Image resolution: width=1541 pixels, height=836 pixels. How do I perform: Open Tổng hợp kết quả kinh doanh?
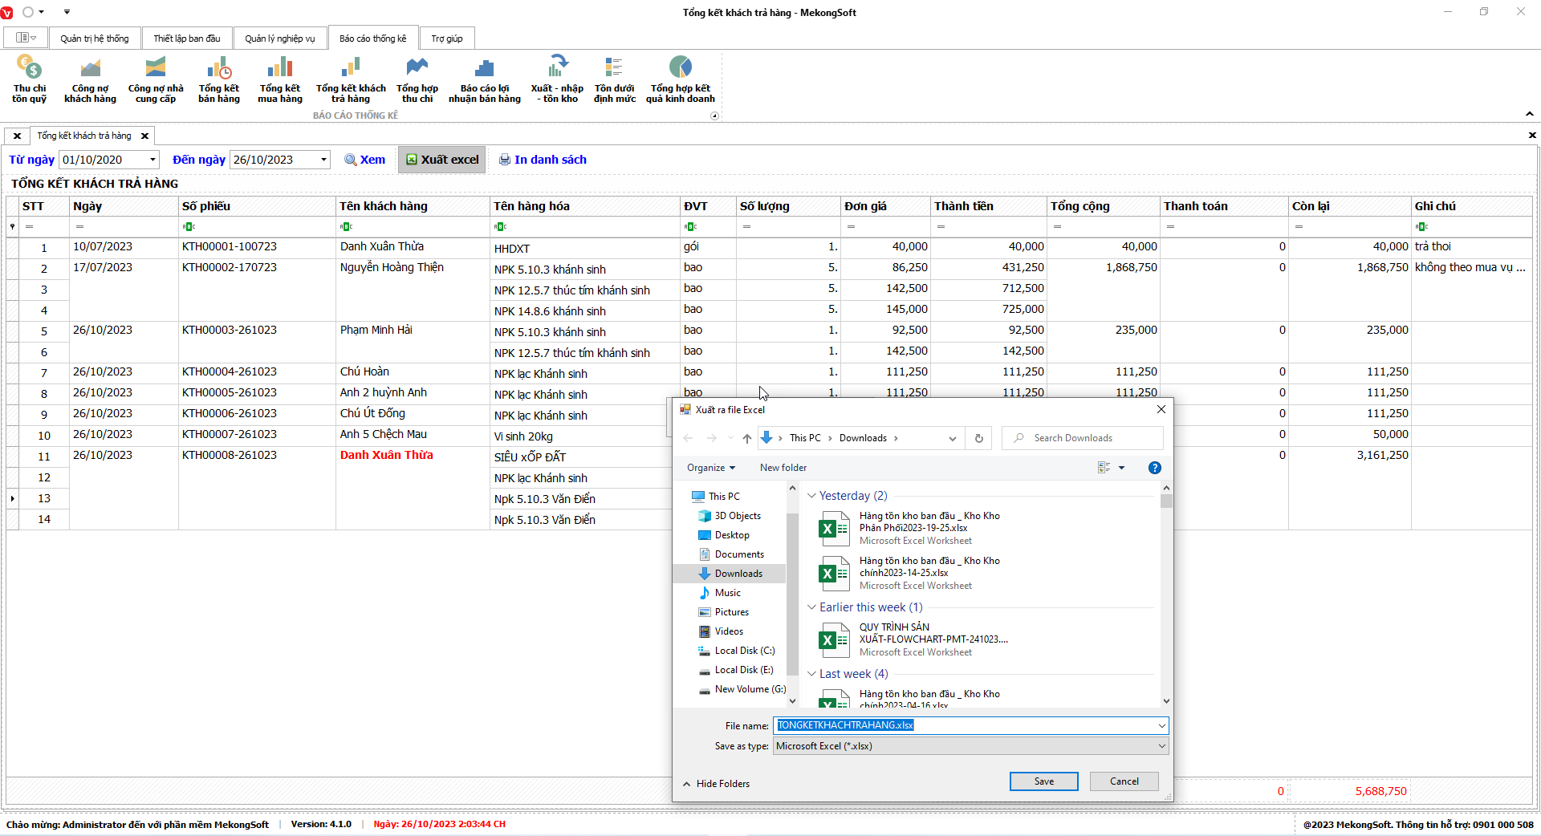click(x=680, y=79)
